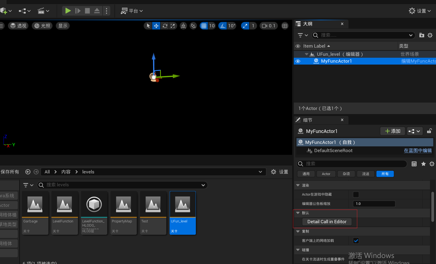Toggle rotation angle snapping icon

(223, 26)
